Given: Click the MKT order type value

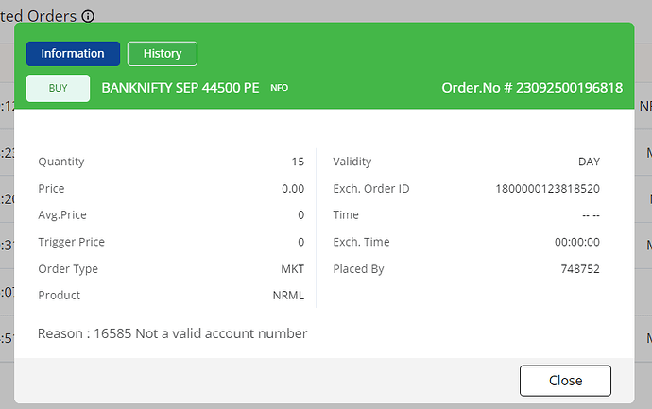Looking at the screenshot, I should (x=293, y=269).
